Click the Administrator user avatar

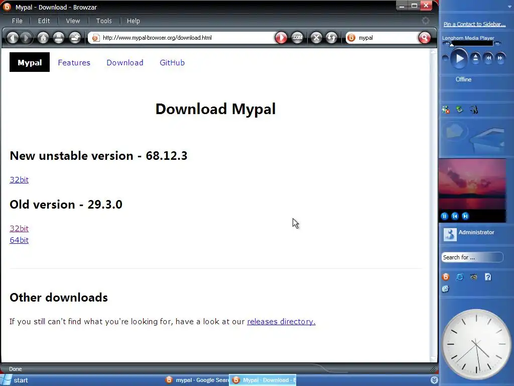pos(450,234)
